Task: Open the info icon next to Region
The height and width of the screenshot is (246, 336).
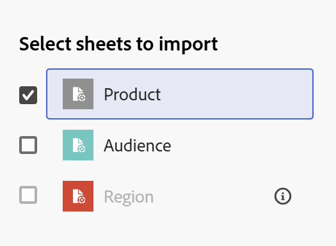Action: pyautogui.click(x=283, y=196)
